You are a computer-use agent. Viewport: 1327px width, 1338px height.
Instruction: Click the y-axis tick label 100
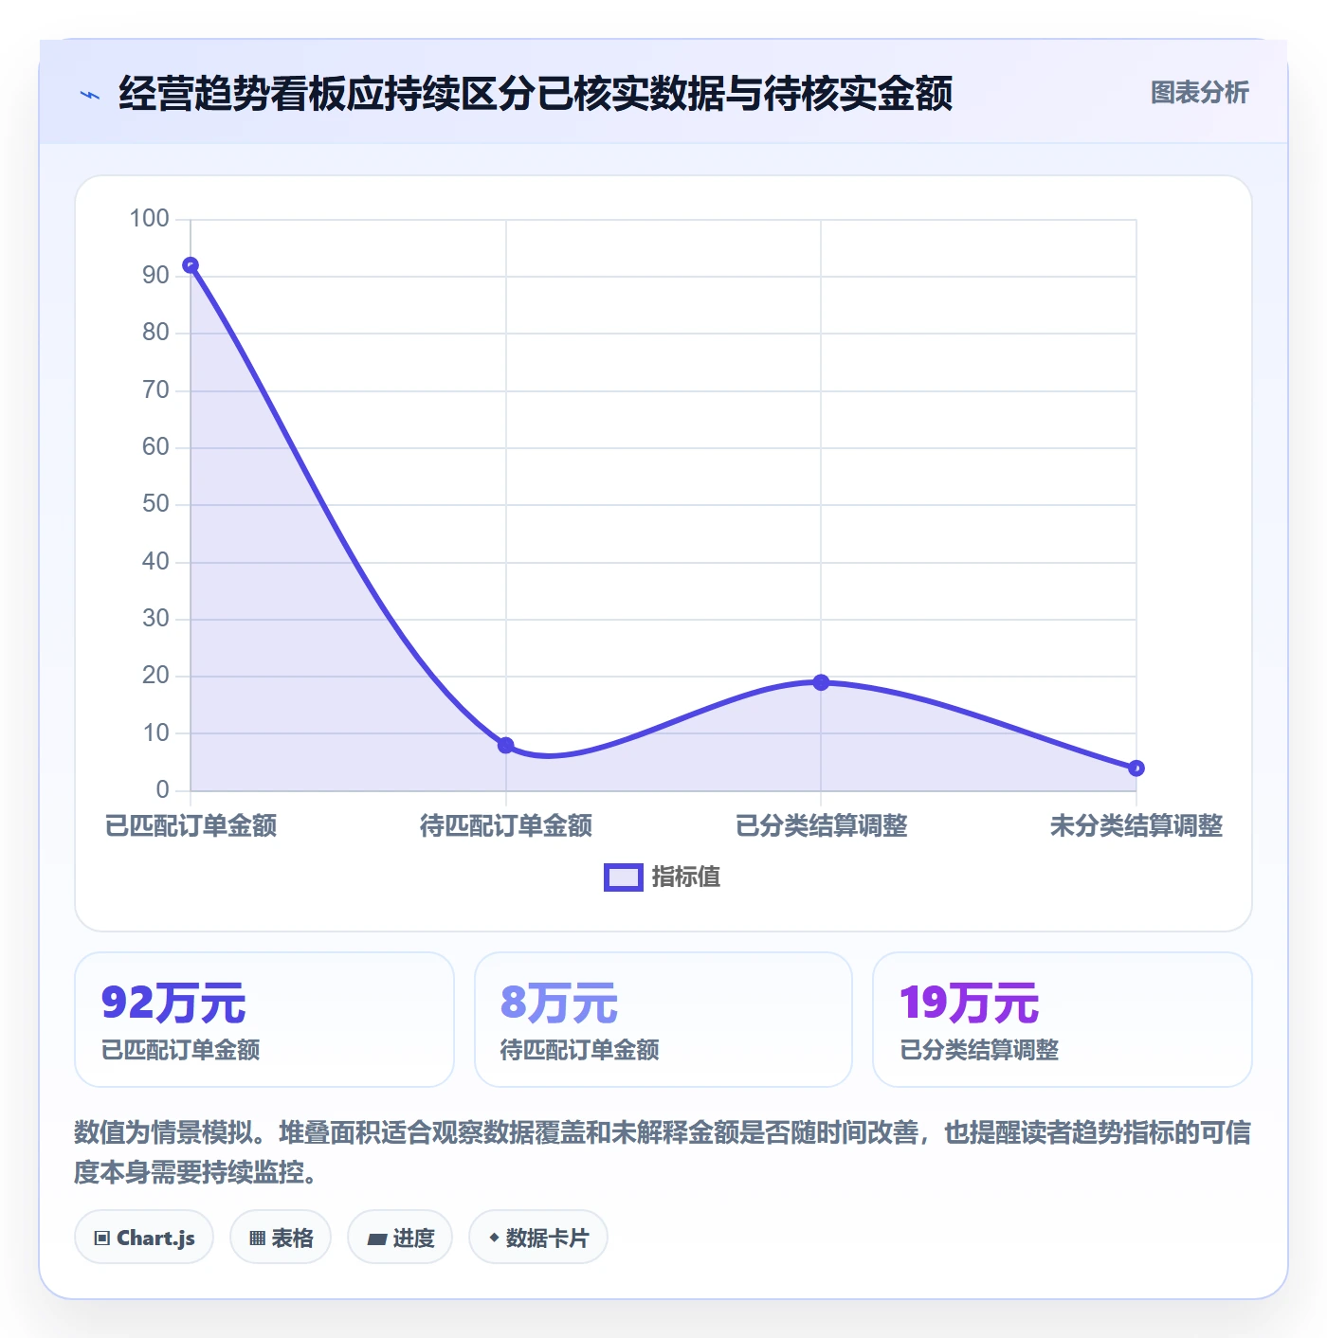click(x=149, y=219)
